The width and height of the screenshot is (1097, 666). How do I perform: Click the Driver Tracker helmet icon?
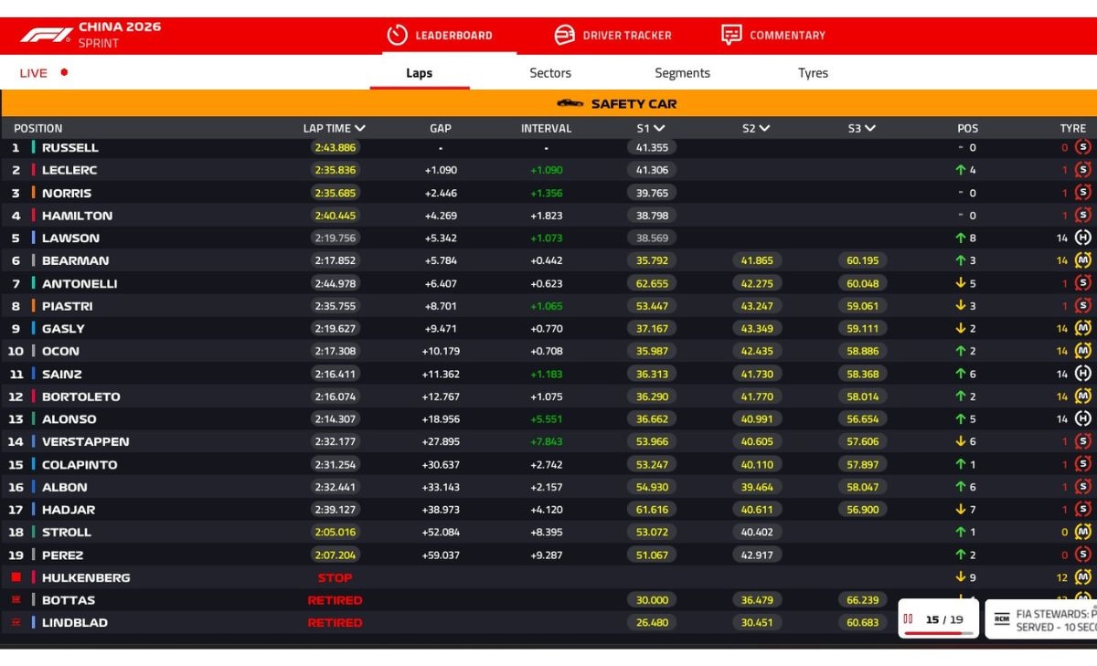(x=565, y=35)
